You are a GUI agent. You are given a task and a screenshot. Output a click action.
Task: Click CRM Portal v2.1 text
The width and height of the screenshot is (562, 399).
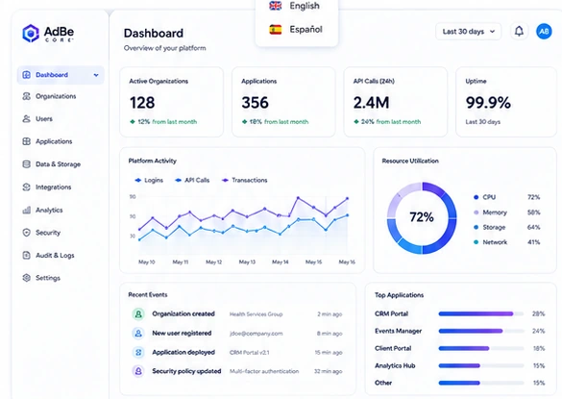tap(250, 352)
